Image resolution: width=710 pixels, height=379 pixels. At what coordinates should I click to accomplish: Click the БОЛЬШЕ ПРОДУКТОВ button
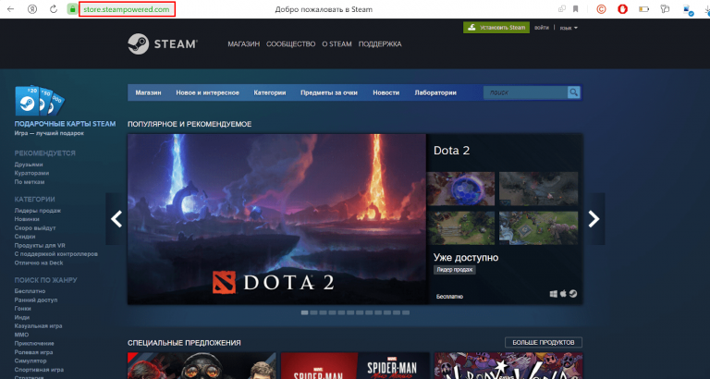click(x=544, y=342)
